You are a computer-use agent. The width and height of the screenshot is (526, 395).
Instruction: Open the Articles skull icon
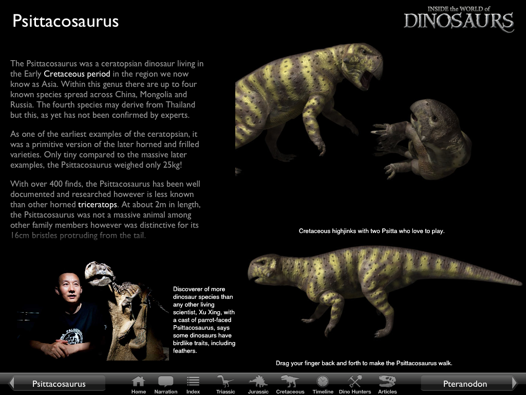tap(387, 384)
